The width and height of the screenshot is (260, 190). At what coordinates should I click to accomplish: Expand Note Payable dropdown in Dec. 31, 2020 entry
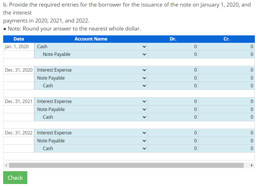91,78
